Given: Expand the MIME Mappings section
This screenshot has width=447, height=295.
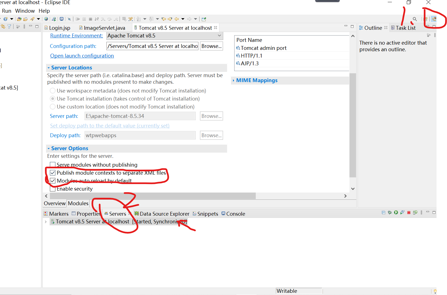Looking at the screenshot, I should pos(233,80).
